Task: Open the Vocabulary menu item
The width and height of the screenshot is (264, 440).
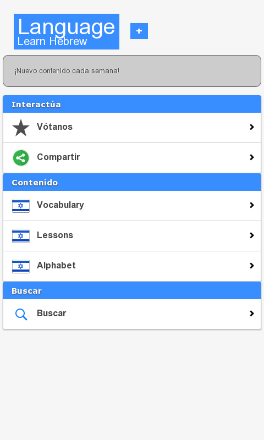Action: (x=132, y=206)
